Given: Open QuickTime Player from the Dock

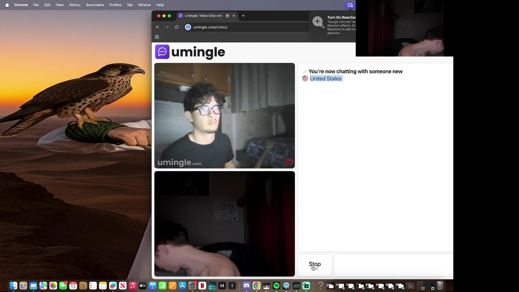Looking at the screenshot, I should pyautogui.click(x=286, y=286).
